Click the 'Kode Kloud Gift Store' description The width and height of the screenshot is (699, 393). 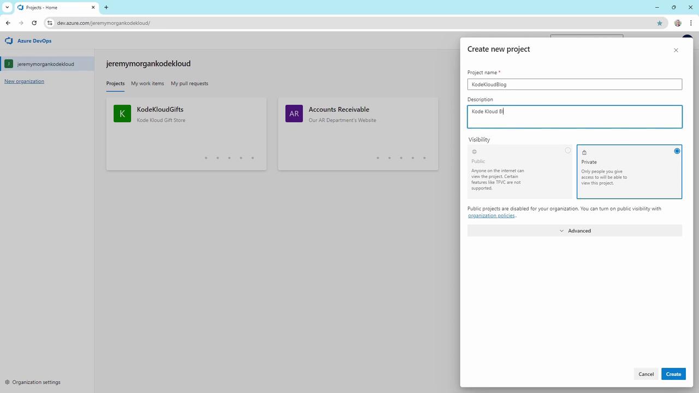pos(161,120)
